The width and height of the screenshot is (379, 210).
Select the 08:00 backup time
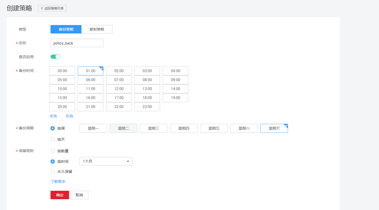(x=147, y=80)
